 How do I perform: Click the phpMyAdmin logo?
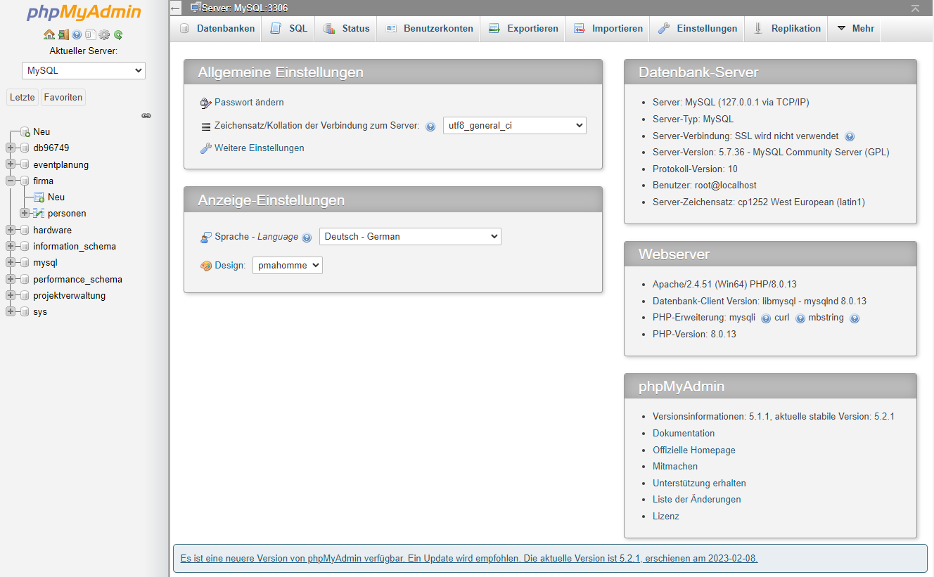click(x=84, y=13)
